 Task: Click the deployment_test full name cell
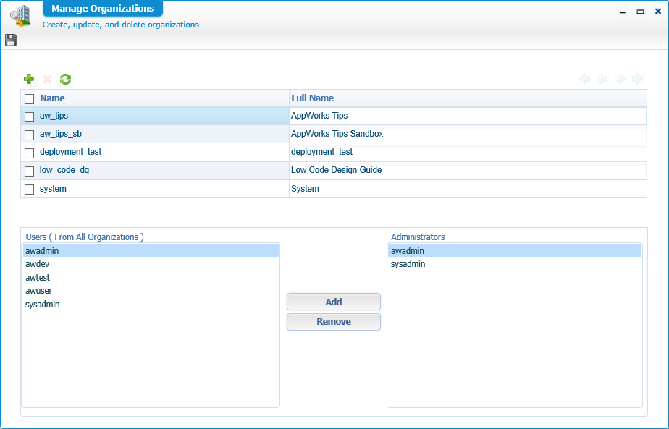(x=468, y=152)
